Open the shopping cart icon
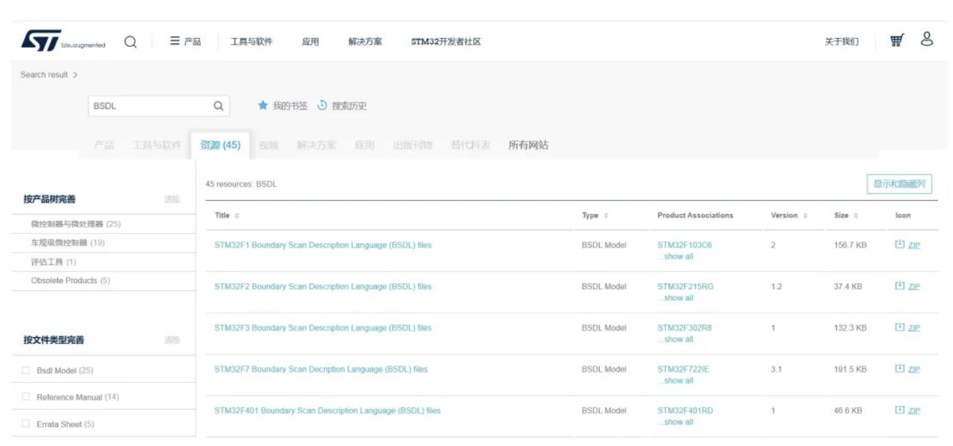953x446 pixels. 898,40
